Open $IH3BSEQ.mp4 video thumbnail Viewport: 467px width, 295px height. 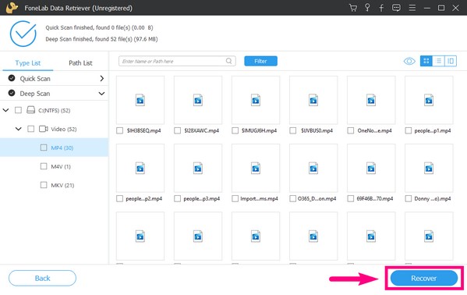[140, 100]
